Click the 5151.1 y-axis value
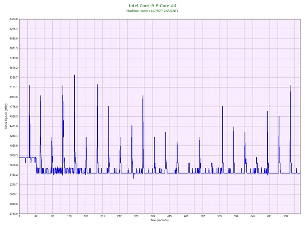The image size is (305, 228). coord(14,87)
